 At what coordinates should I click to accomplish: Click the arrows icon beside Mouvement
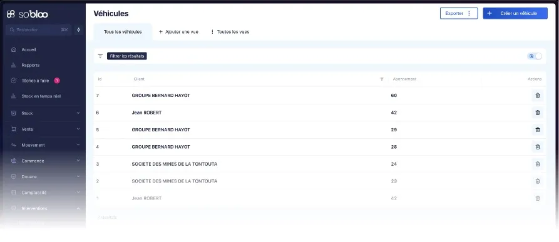point(14,145)
